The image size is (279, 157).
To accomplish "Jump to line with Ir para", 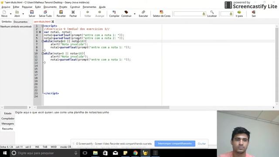I will click(239, 14).
